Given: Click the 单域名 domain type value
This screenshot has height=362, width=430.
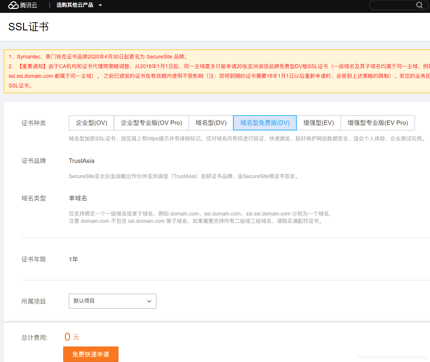Looking at the screenshot, I should [78, 198].
